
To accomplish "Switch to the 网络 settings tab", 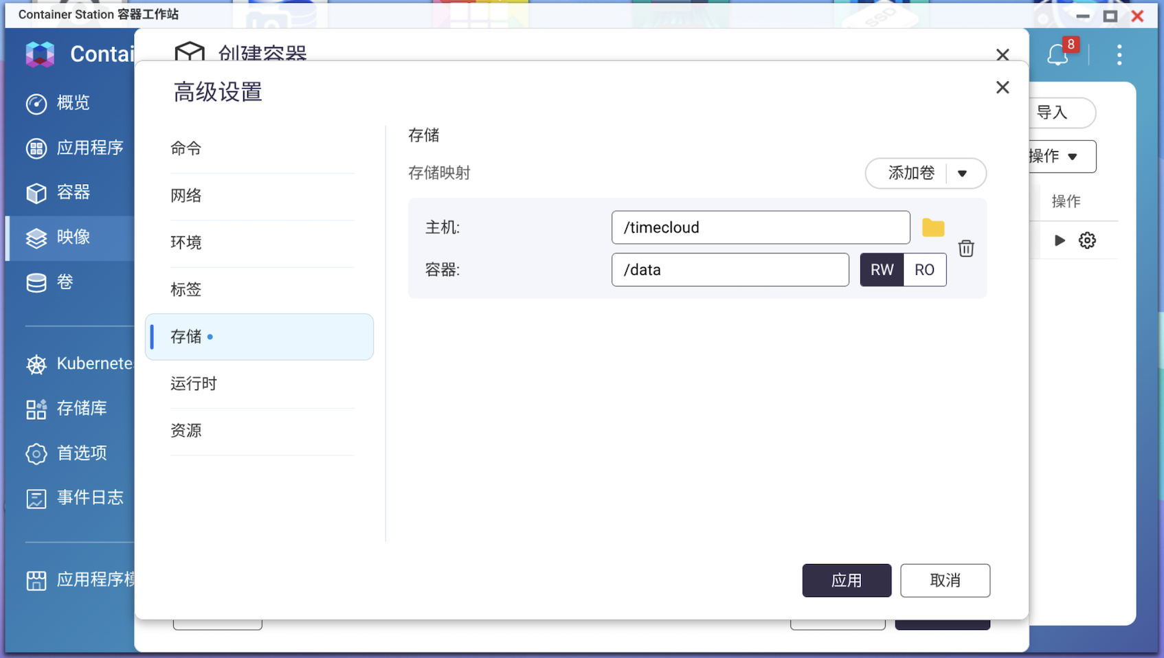I will tap(185, 195).
